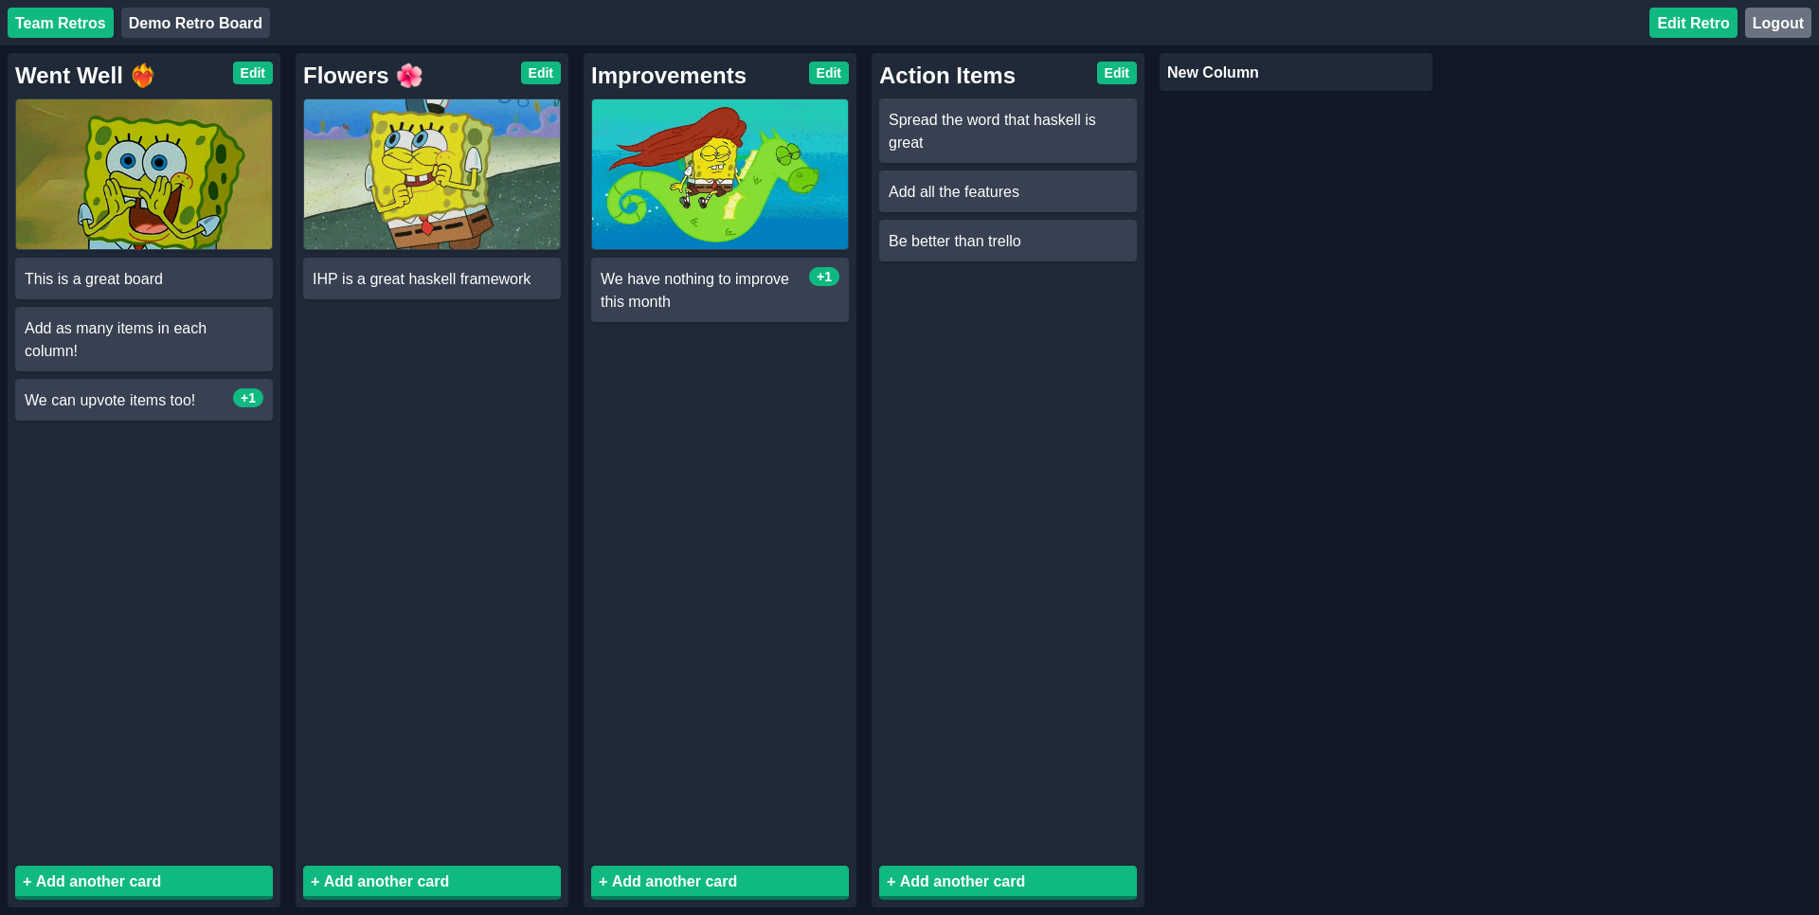Select the 'Add as many items in each column!' card
The width and height of the screenshot is (1819, 915).
click(x=144, y=339)
